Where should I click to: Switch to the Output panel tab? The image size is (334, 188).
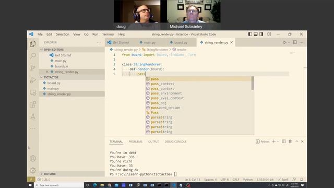point(153,142)
